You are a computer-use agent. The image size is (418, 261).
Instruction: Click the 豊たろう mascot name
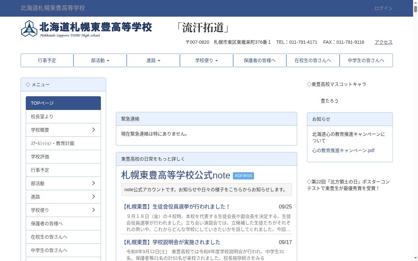click(330, 101)
